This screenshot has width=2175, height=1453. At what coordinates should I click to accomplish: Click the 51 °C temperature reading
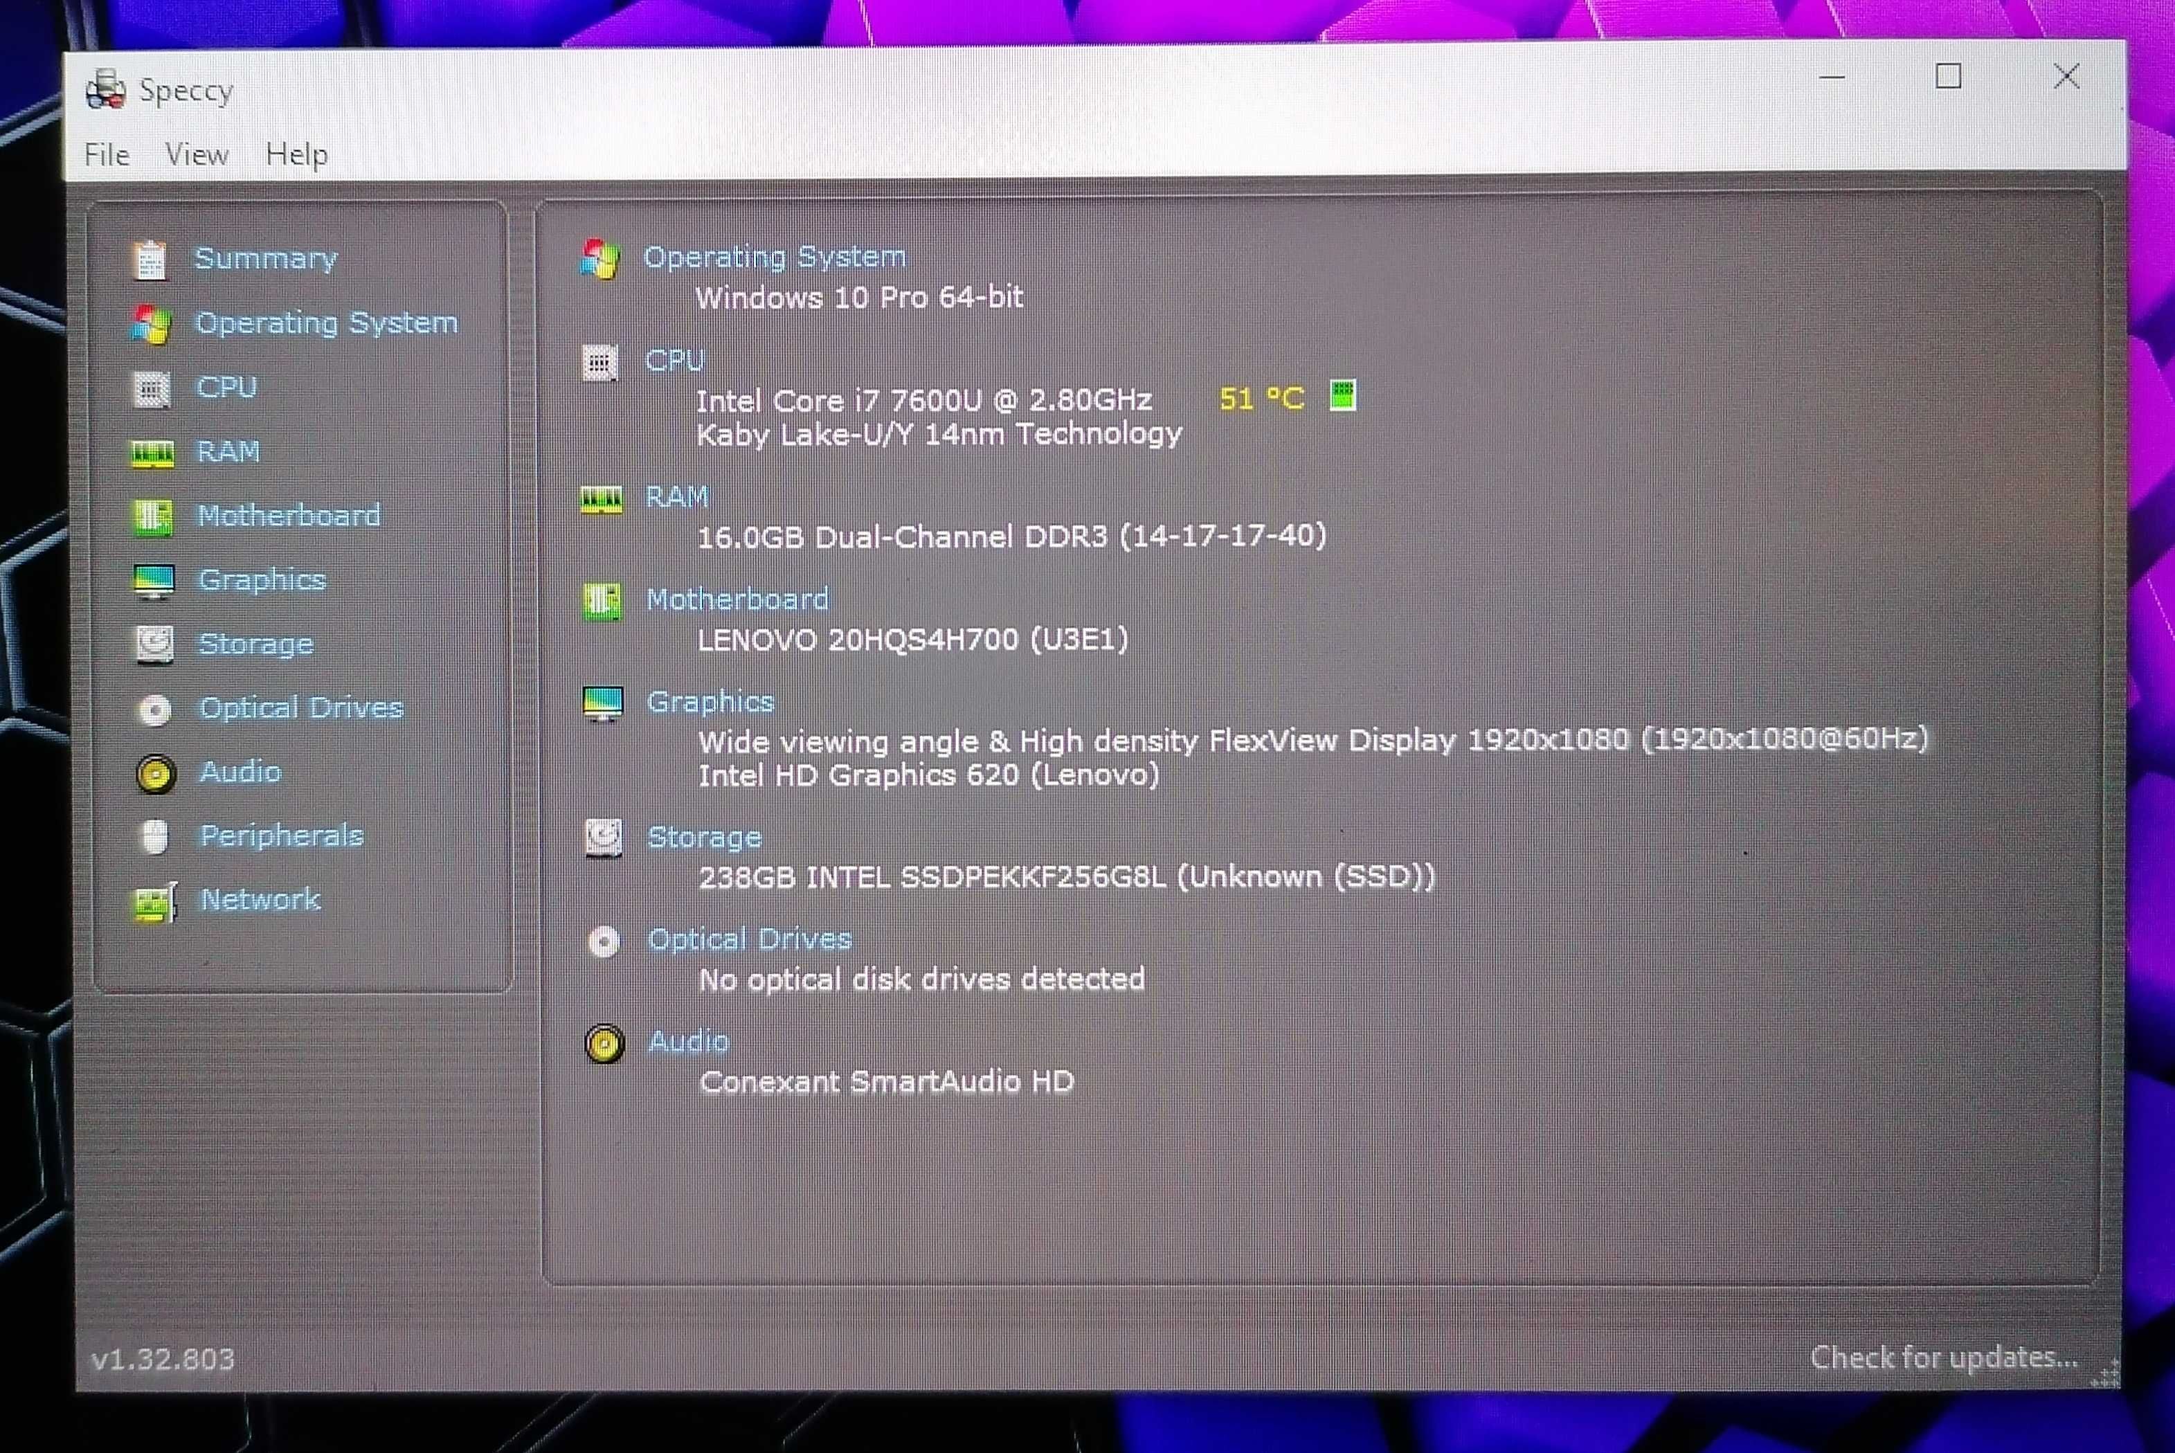[x=1261, y=399]
